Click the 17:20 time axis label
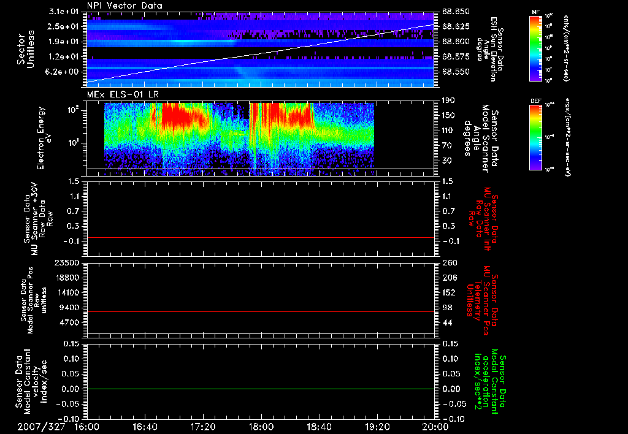628x434 pixels. point(203,427)
